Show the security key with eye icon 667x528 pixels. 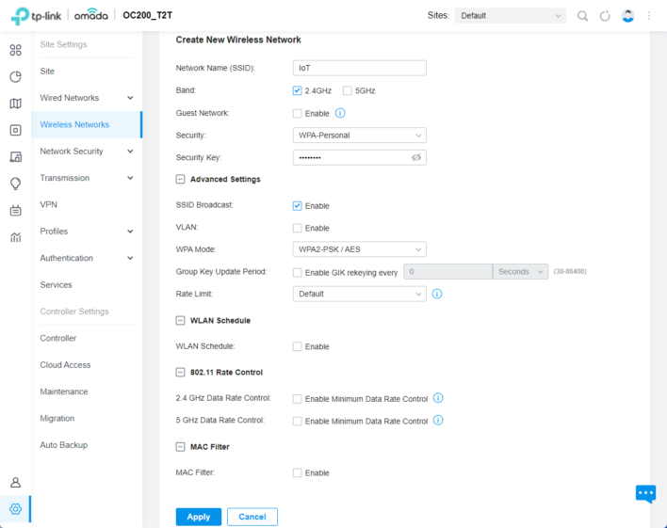point(416,158)
